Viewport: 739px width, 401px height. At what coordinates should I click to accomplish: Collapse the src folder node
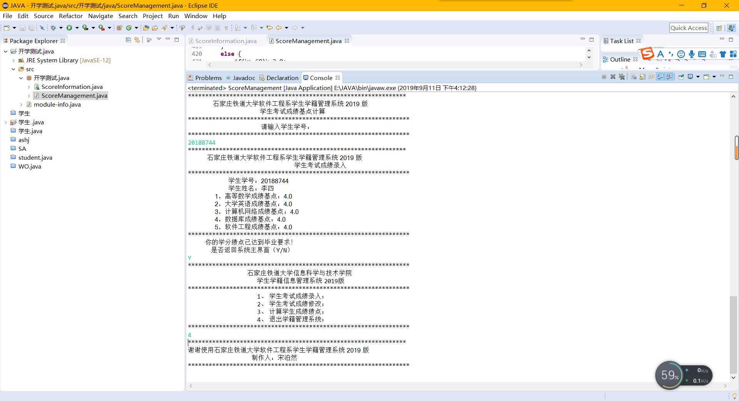pyautogui.click(x=13, y=69)
